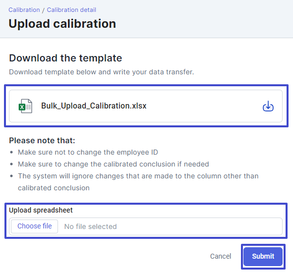Viewport: 293px width, 277px height.
Task: Click the Upload calibration page title
Action: click(x=62, y=24)
